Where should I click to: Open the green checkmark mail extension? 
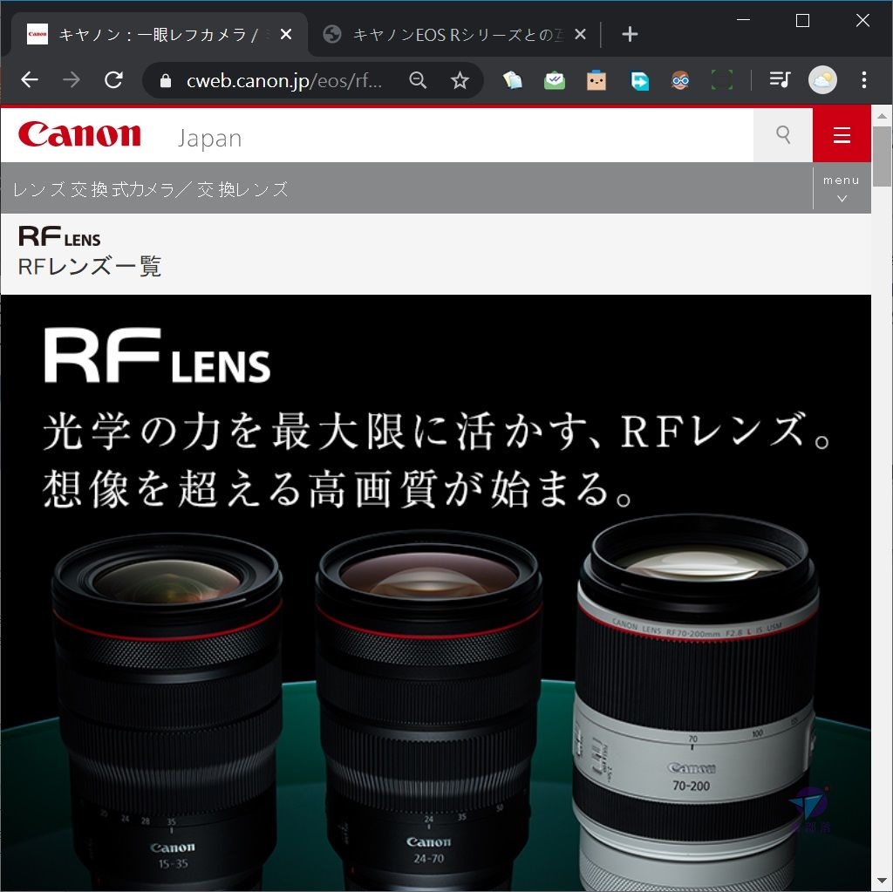[554, 80]
